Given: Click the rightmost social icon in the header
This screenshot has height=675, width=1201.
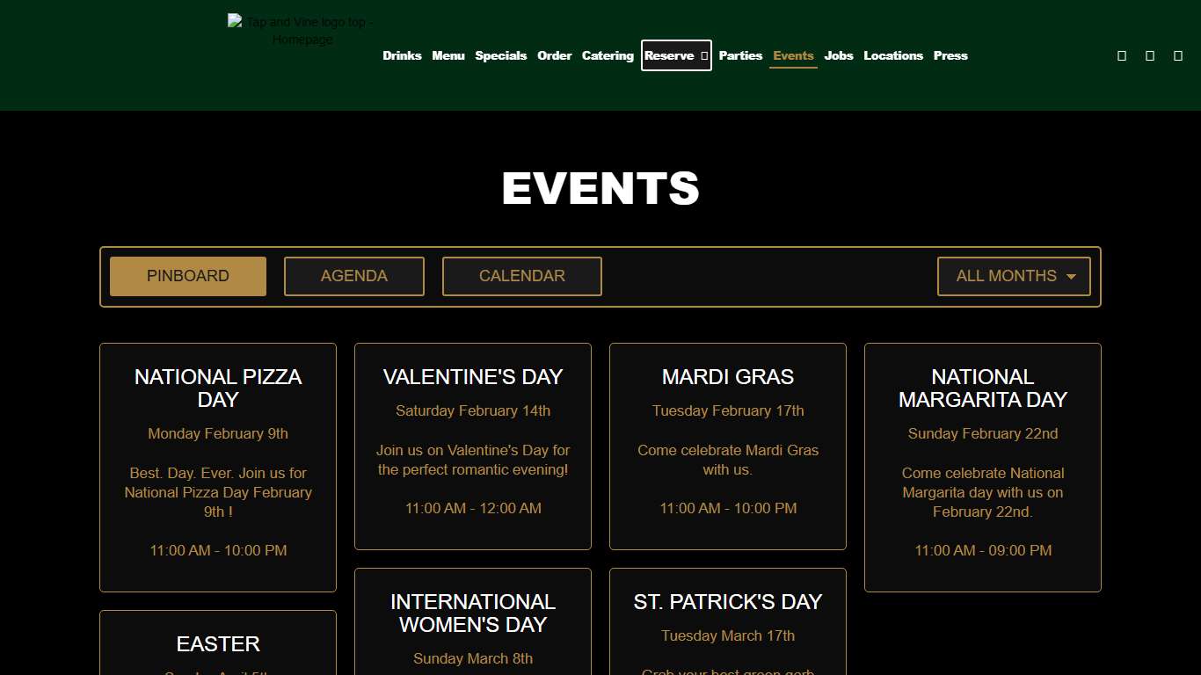Looking at the screenshot, I should 1177,55.
